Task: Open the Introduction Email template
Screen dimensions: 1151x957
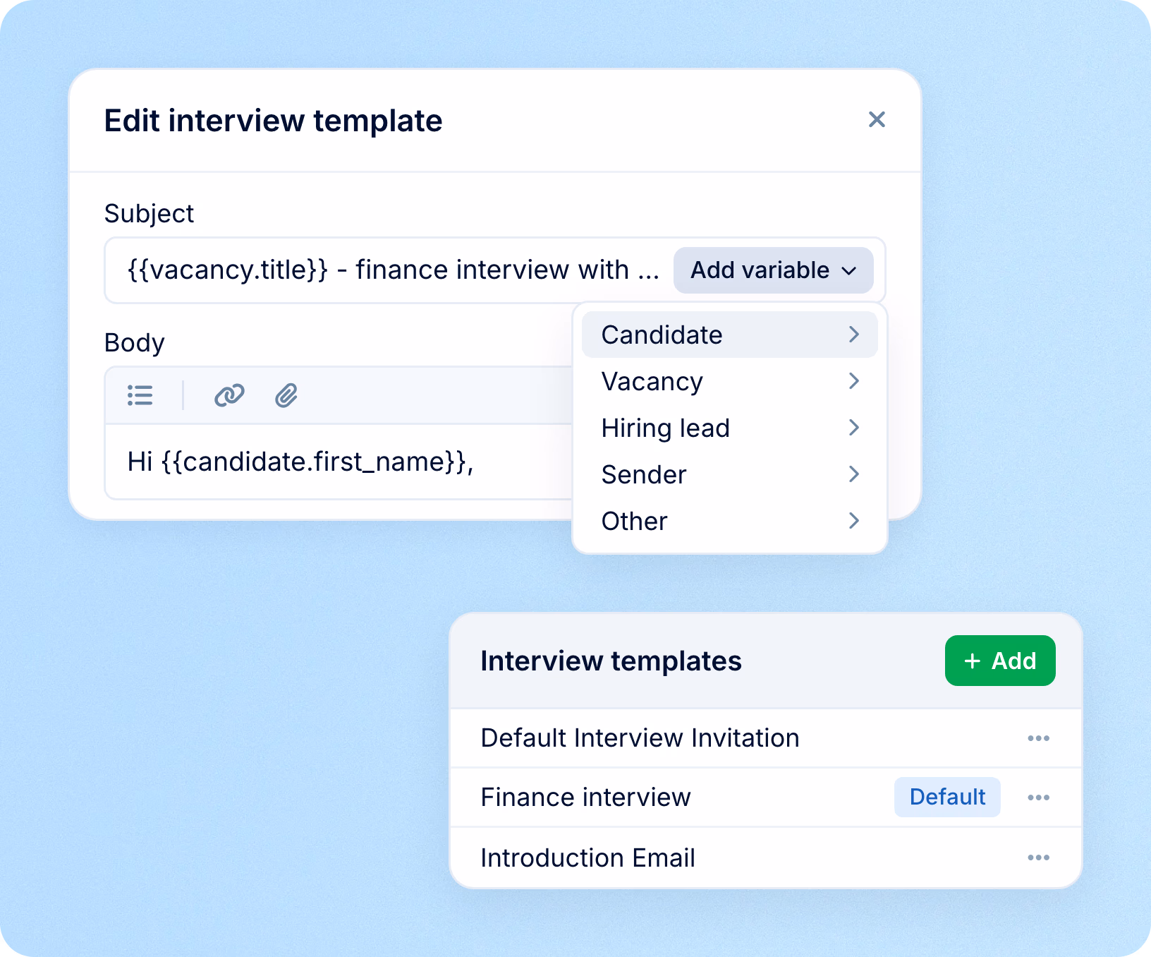Action: coord(587,857)
